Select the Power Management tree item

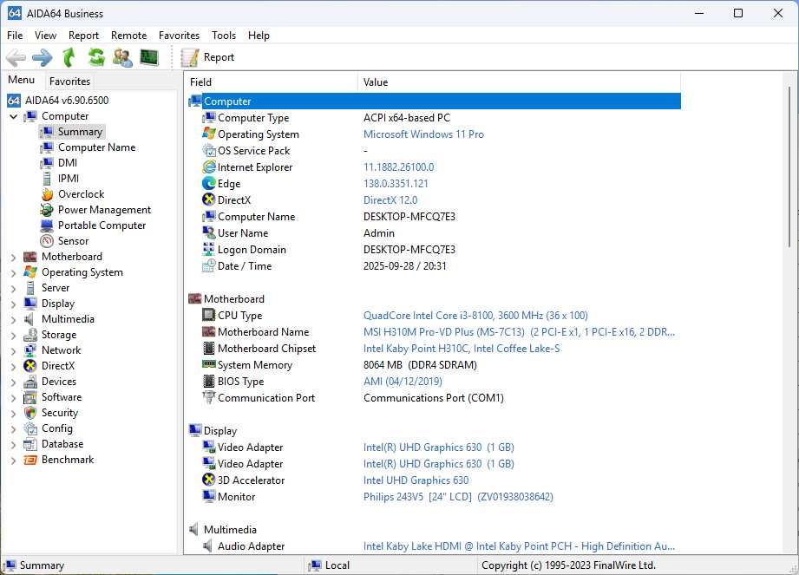click(104, 210)
